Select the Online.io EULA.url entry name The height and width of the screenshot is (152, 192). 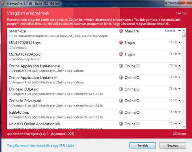pyautogui.click(x=24, y=89)
